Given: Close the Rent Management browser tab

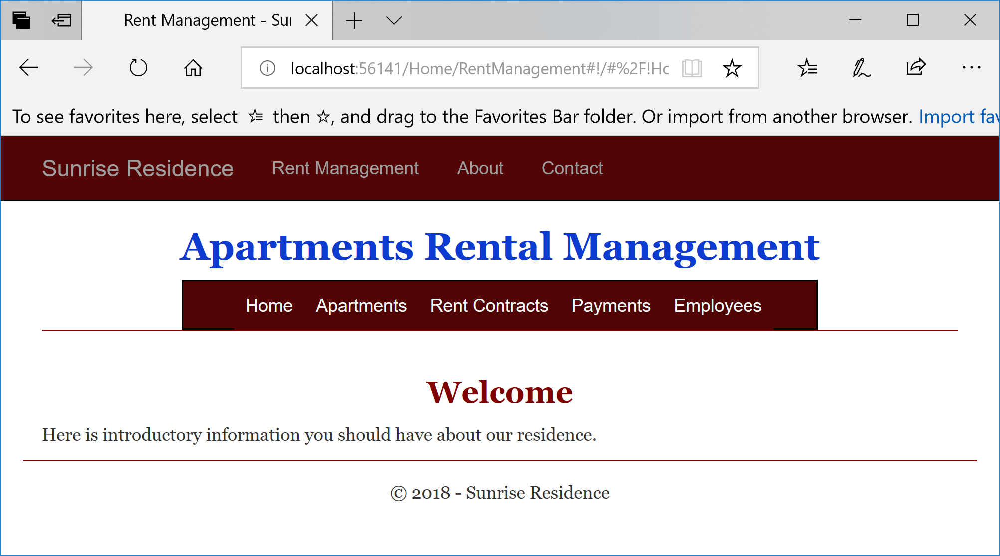Looking at the screenshot, I should pyautogui.click(x=312, y=20).
